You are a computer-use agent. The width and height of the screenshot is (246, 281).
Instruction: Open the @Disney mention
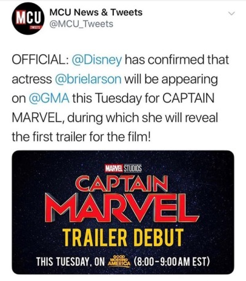tap(97, 60)
